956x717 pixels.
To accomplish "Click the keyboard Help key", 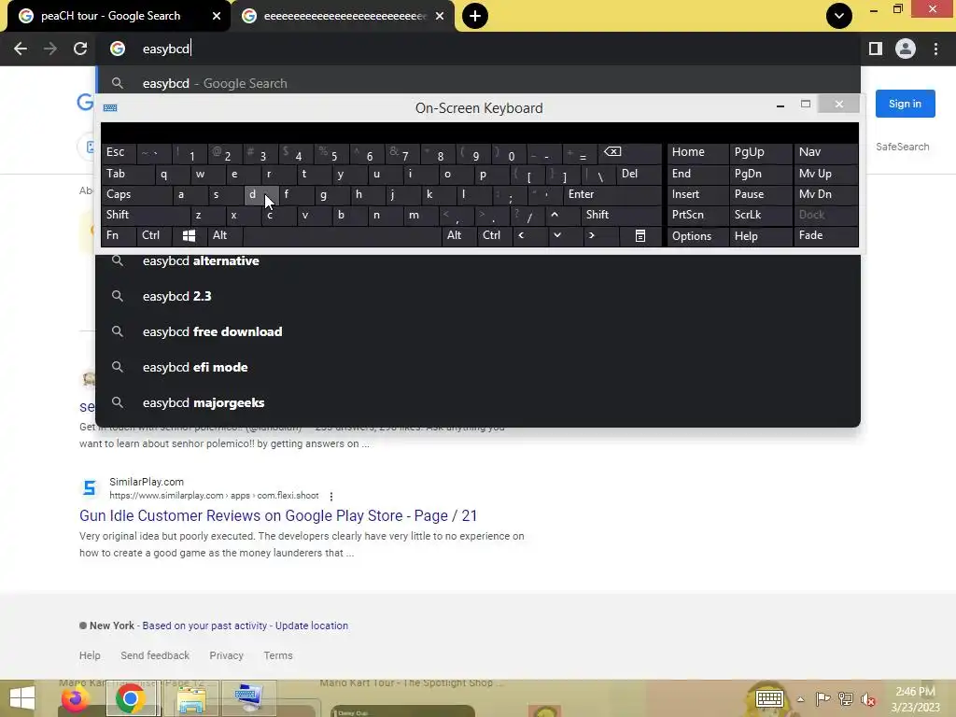I will (x=761, y=235).
